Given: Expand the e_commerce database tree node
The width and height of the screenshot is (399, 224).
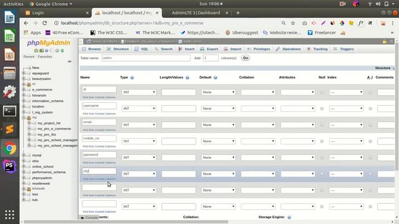Looking at the screenshot, I should click(x=24, y=90).
